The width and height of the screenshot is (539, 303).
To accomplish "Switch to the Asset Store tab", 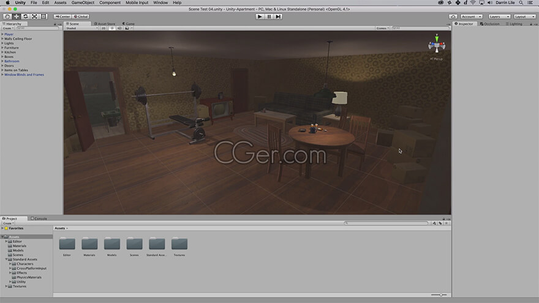I will 105,24.
